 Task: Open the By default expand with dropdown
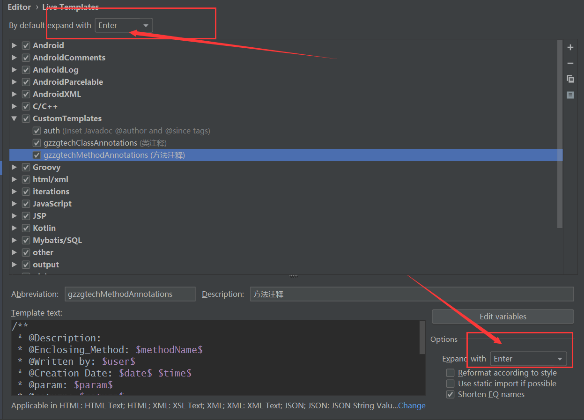click(x=124, y=25)
